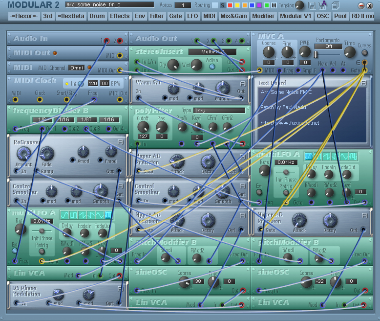Viewport: 380px width, 321px height.
Task: Toggle Ext on left-side multiLFO A
Action: [x=15, y=251]
